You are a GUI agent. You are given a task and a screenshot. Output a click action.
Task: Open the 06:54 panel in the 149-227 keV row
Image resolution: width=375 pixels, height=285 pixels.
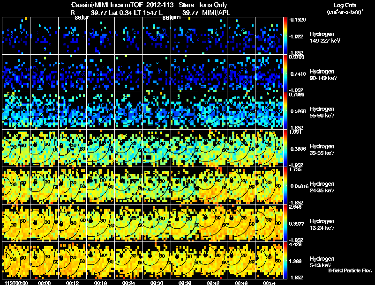point(269,36)
